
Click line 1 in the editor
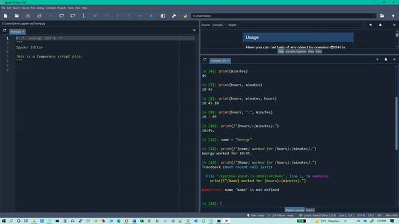click(105, 38)
